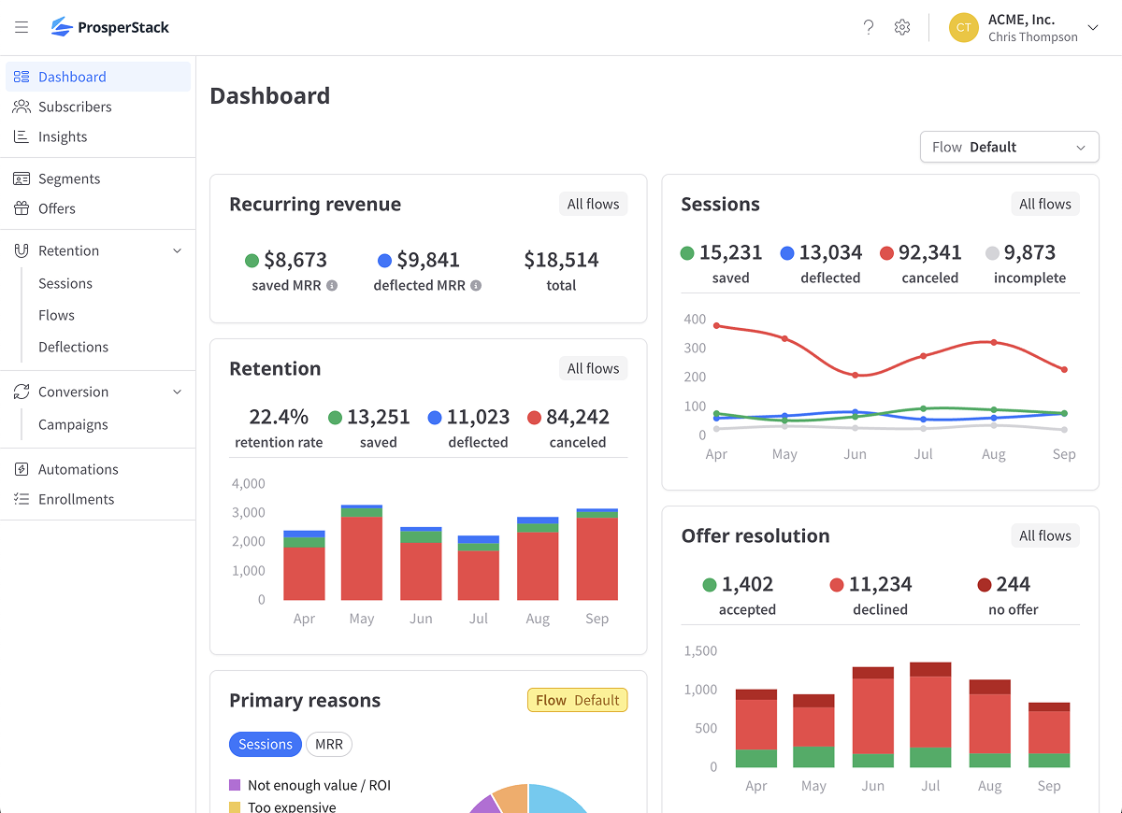Click the $18,514 total value
Viewport: 1122px width, 813px height.
(x=561, y=260)
